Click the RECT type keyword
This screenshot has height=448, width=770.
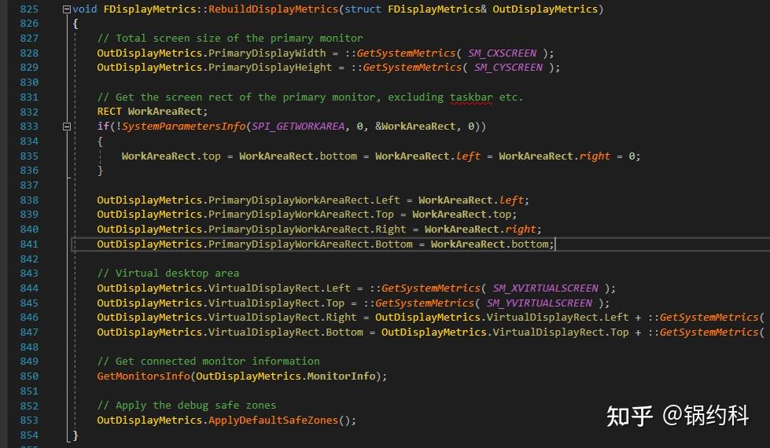point(109,112)
